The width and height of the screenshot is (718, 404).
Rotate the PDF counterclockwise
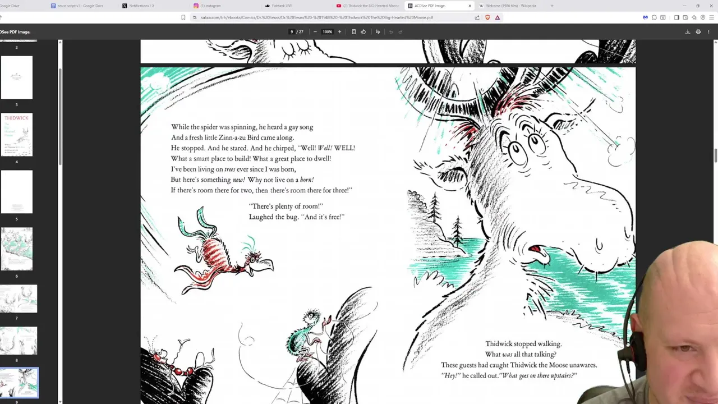tap(363, 32)
